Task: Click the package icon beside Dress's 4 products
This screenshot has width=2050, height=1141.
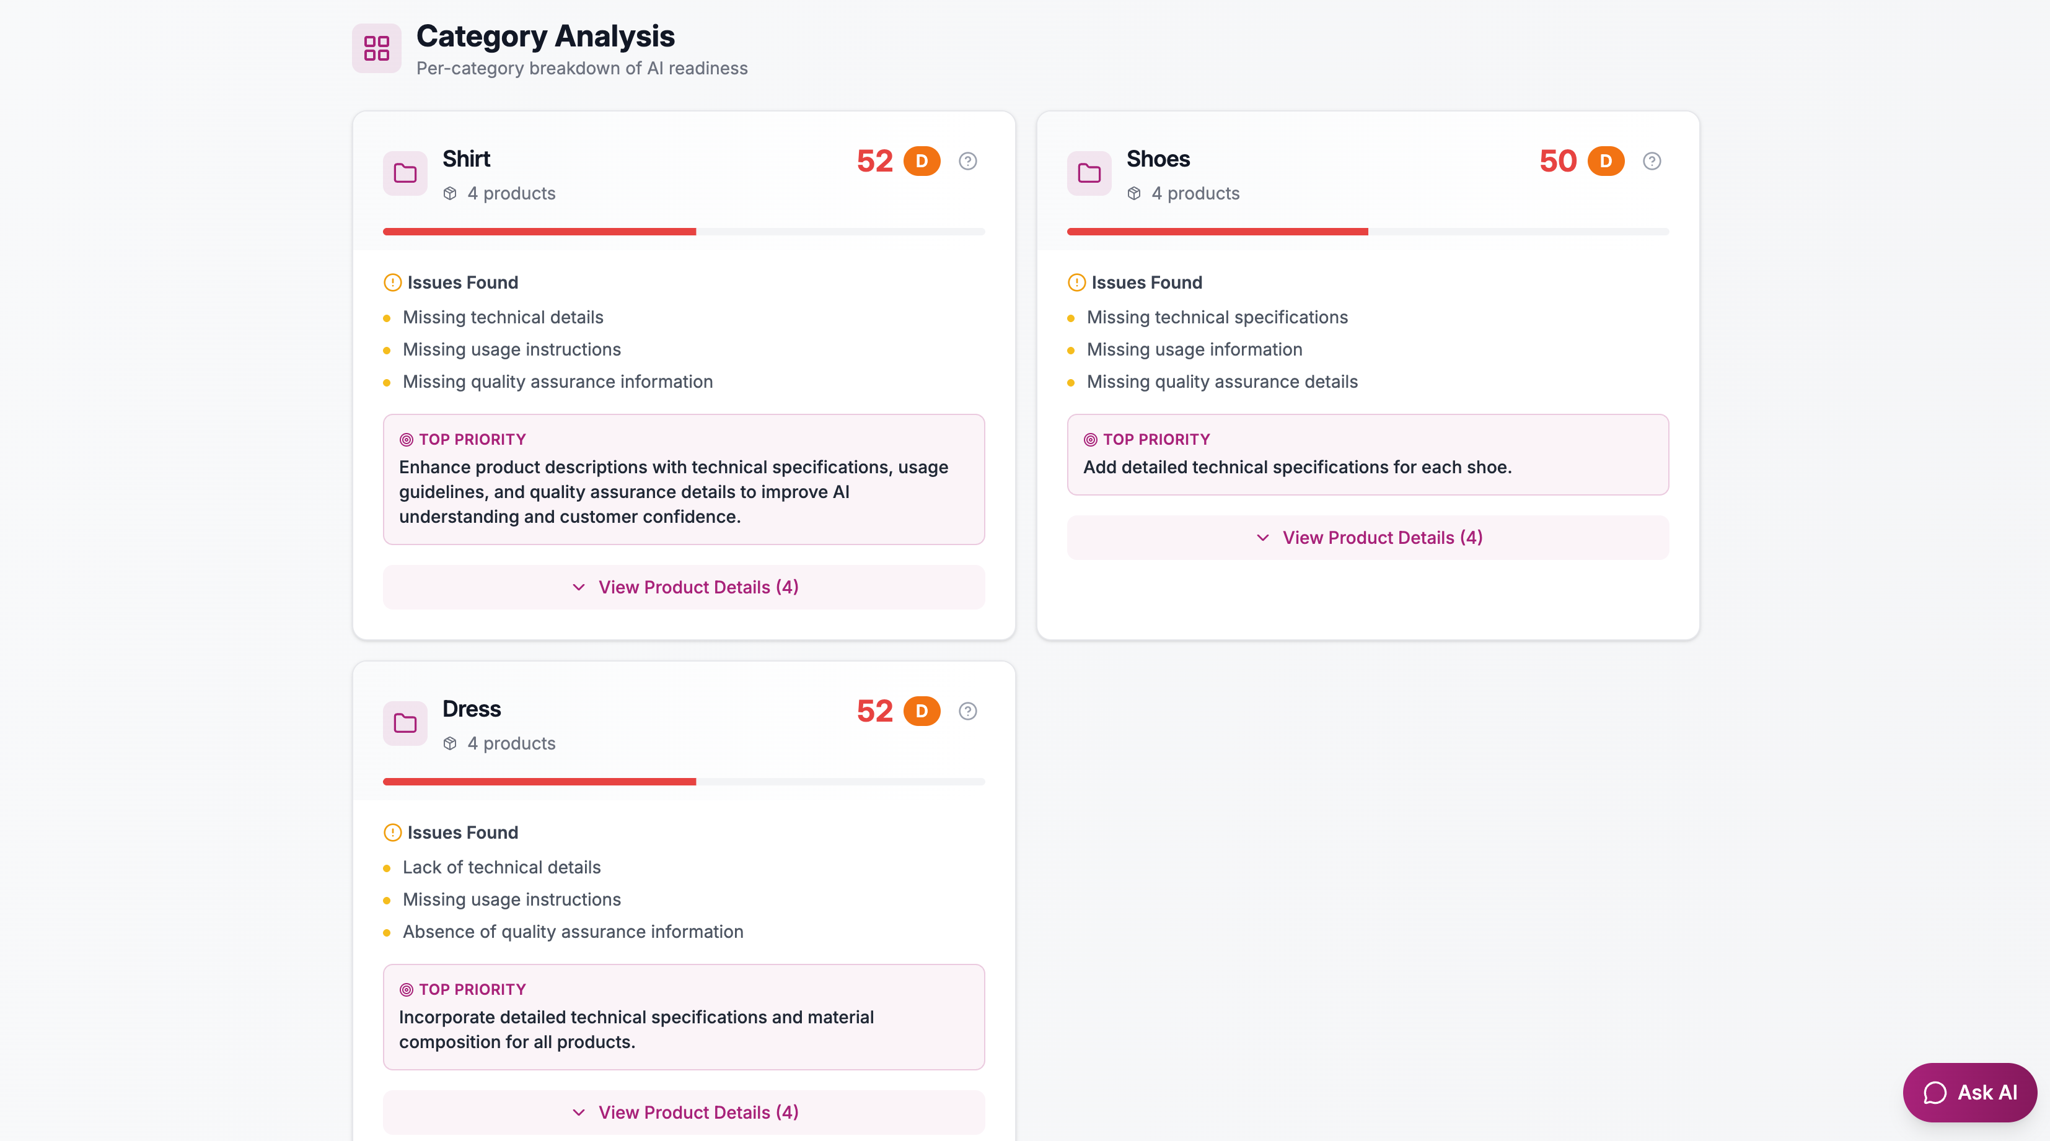Action: click(450, 743)
